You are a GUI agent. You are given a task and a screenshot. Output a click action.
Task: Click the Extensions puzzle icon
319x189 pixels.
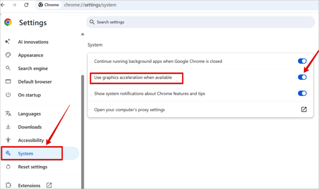pos(8,185)
